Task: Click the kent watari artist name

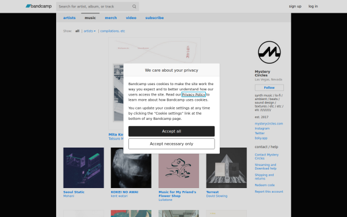Action: (119, 196)
